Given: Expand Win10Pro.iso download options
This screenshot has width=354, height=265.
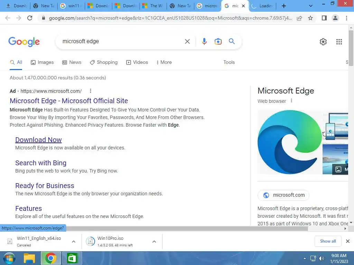Looking at the screenshot, I should [154, 242].
